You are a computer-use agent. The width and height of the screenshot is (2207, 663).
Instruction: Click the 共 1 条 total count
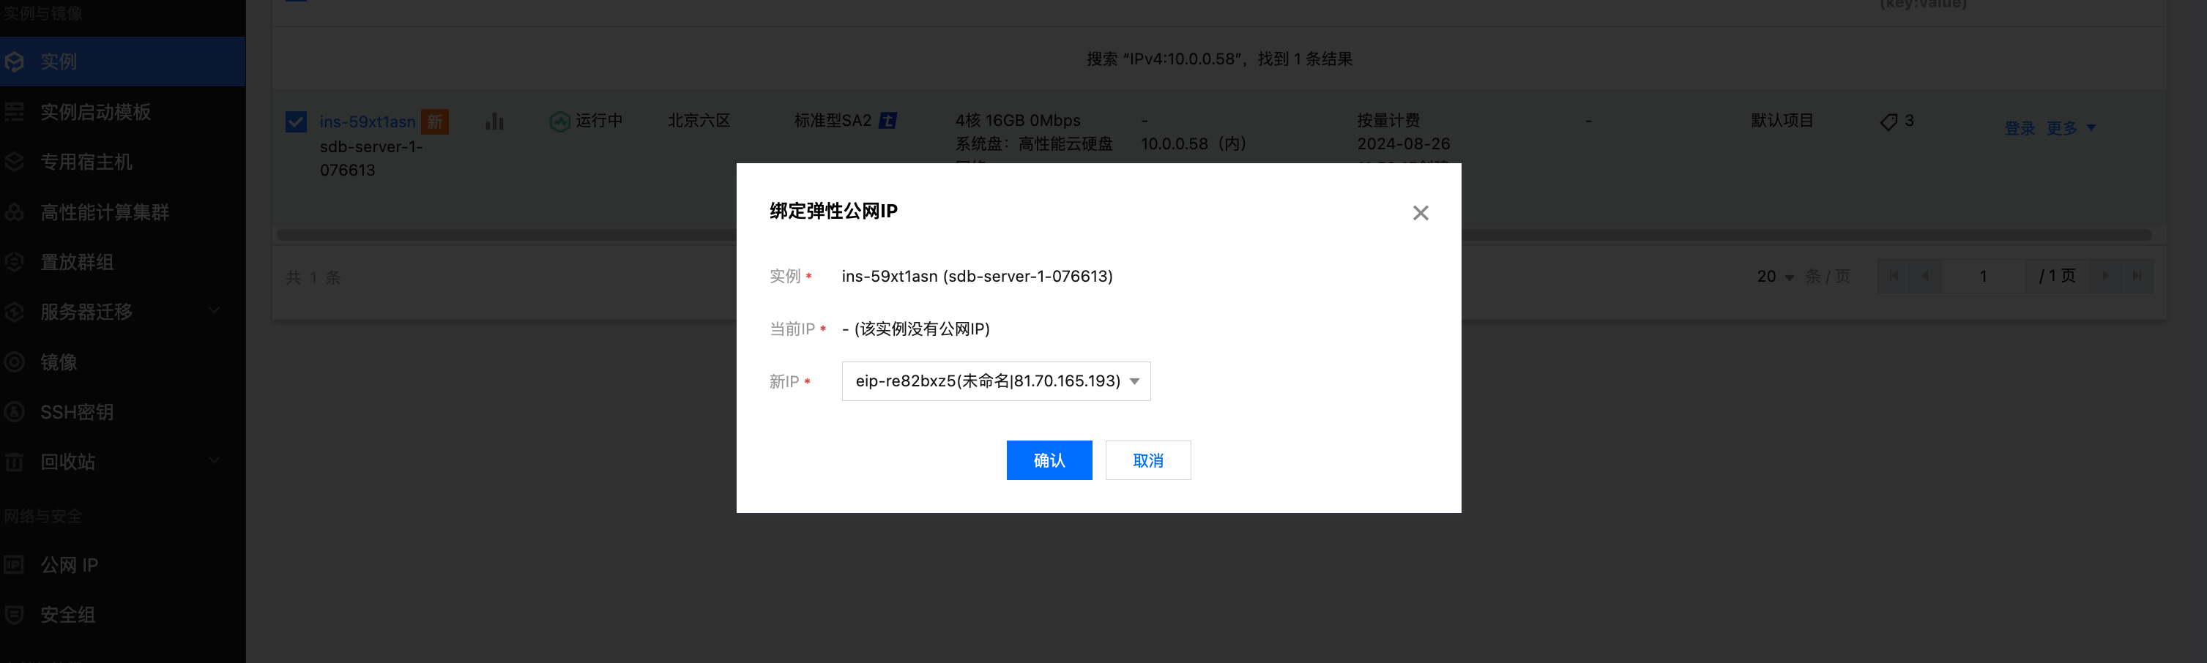click(313, 277)
